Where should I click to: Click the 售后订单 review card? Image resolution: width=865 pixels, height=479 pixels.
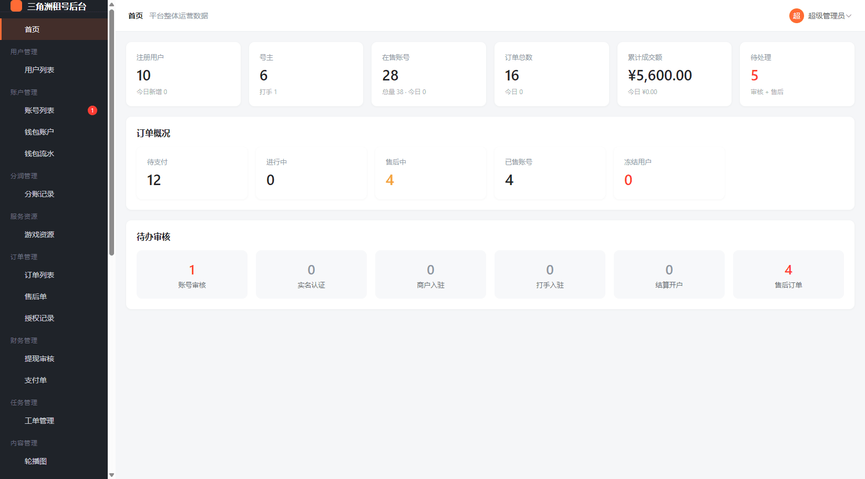[788, 274]
